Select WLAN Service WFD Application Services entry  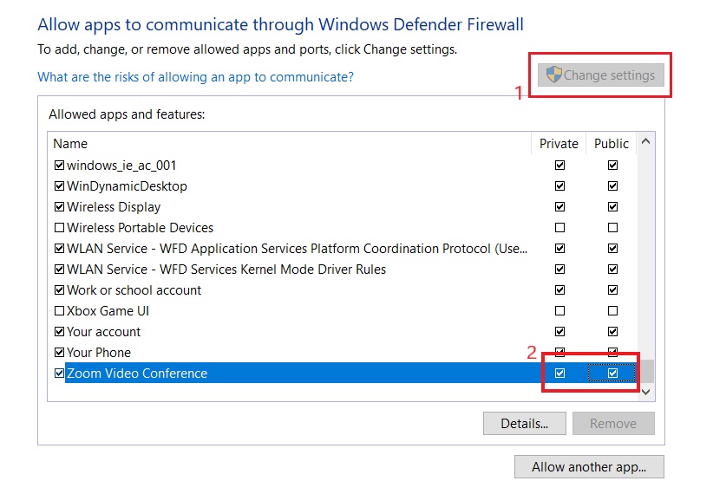(297, 248)
